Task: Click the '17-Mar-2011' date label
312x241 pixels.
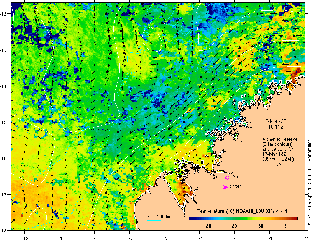Action: tap(277, 121)
